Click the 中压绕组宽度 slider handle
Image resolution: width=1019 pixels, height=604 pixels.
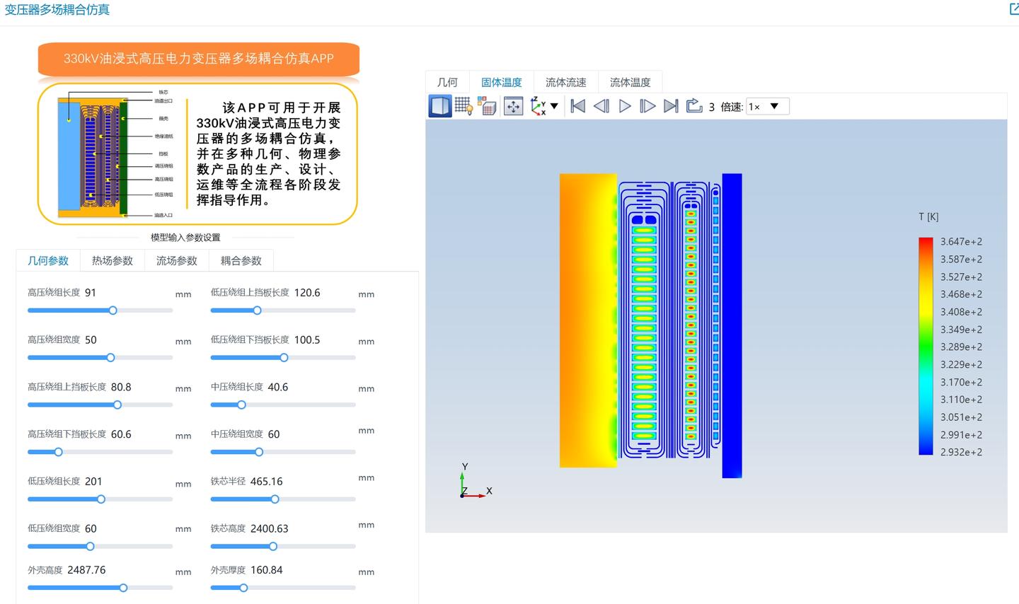259,452
